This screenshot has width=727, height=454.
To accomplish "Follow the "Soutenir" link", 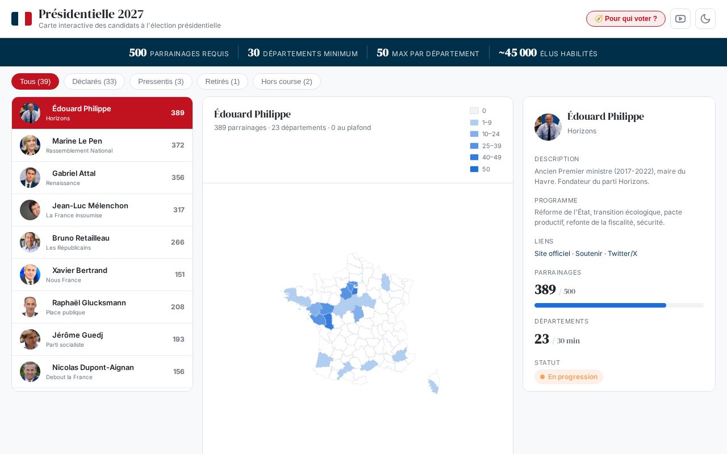I will click(x=589, y=254).
